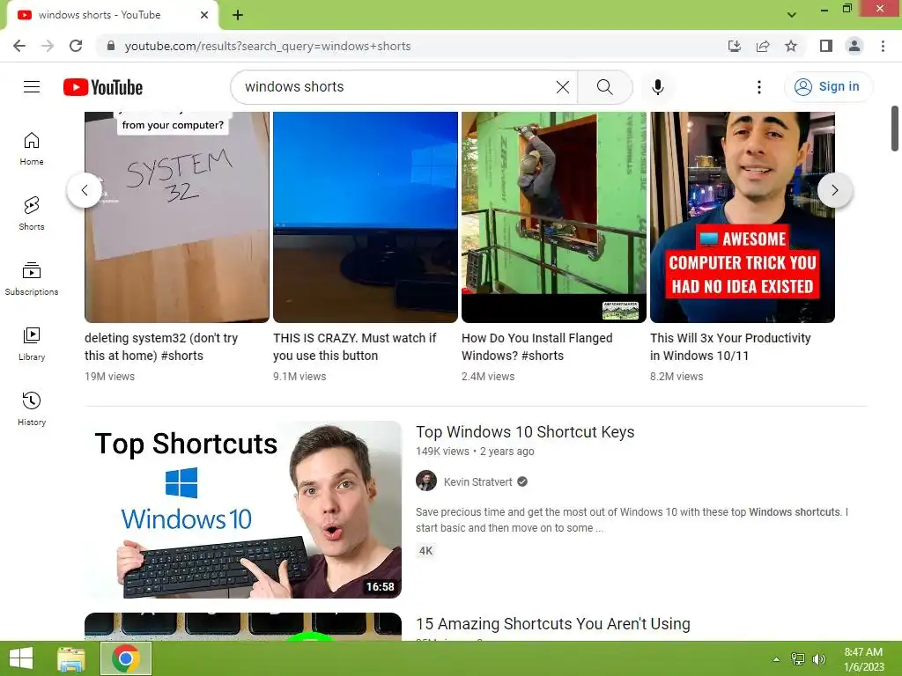This screenshot has width=902, height=676.
Task: Share this page via address bar icon
Action: click(763, 46)
